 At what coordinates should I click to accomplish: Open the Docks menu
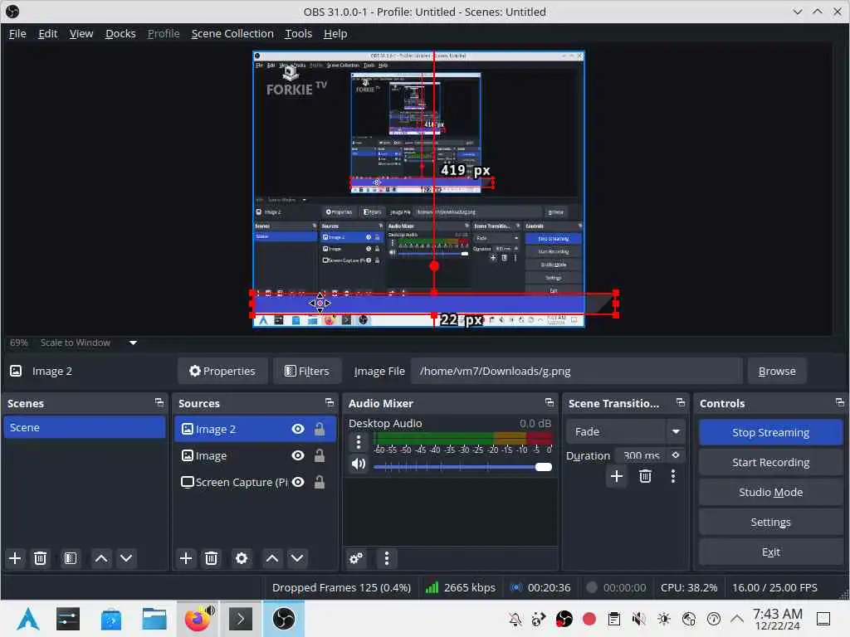point(120,33)
